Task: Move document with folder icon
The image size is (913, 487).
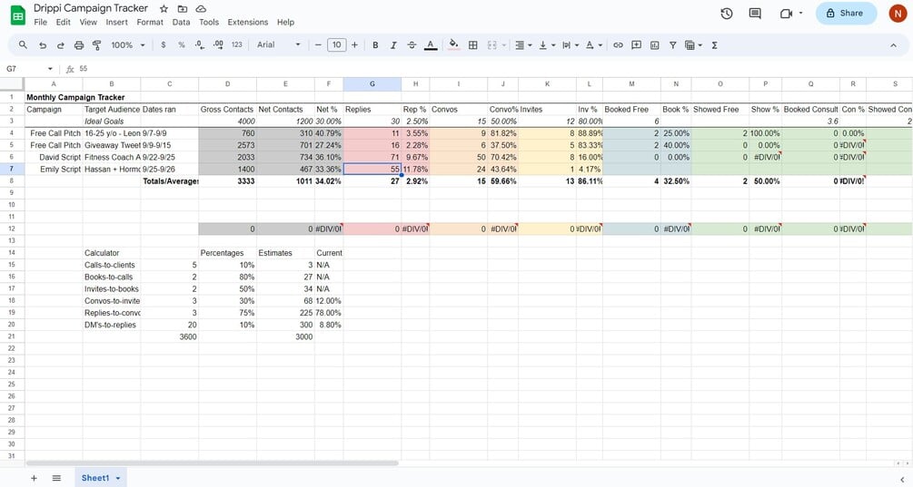Action: [183, 9]
